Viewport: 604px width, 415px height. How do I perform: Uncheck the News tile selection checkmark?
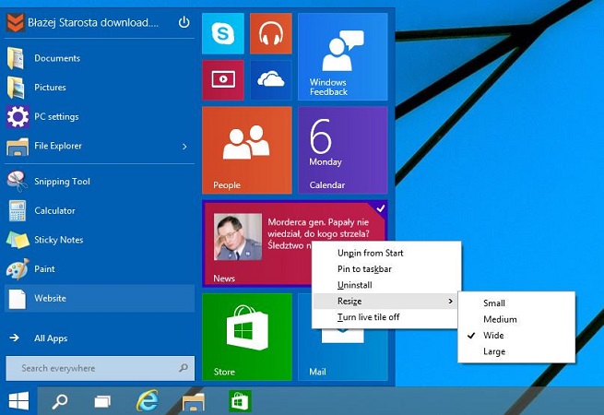coord(381,208)
